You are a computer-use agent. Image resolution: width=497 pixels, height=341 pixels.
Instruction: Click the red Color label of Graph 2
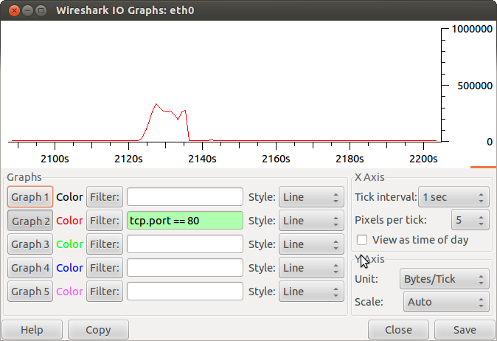(69, 221)
